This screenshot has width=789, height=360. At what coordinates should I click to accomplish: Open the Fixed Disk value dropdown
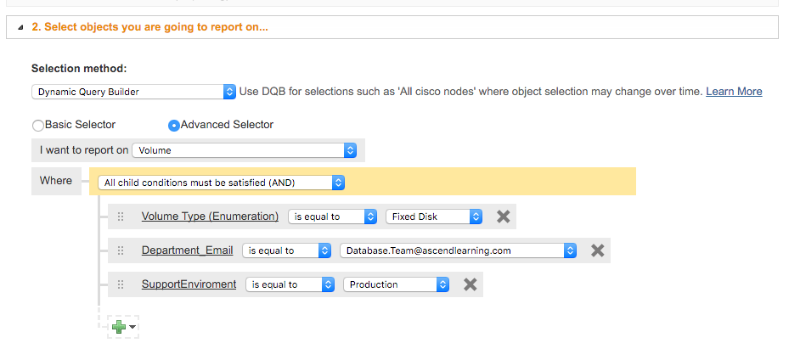pyautogui.click(x=434, y=217)
